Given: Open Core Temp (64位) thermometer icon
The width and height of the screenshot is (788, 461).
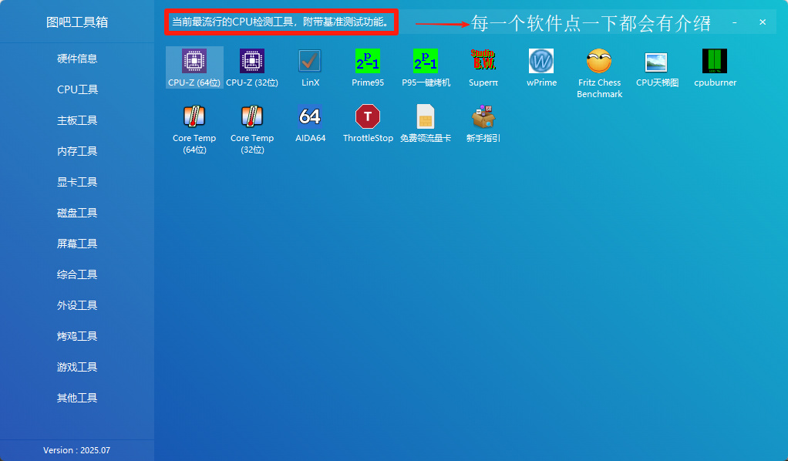Looking at the screenshot, I should (194, 116).
